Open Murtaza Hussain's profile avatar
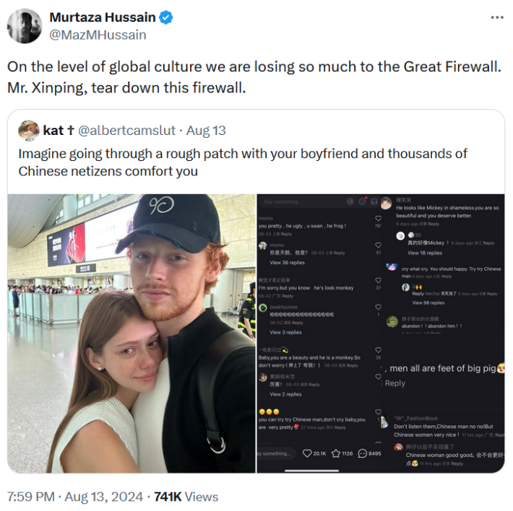 (25, 26)
